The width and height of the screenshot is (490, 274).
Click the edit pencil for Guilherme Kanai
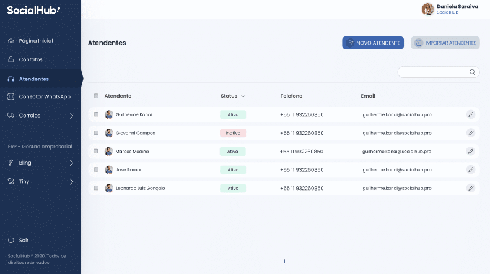(x=470, y=114)
